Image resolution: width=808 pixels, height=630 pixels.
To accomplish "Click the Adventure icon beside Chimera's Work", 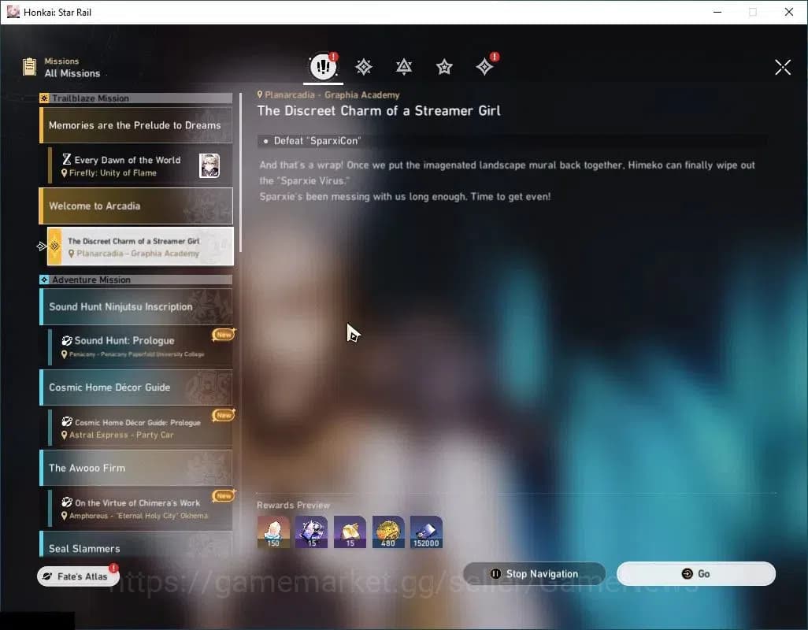I will tap(66, 502).
